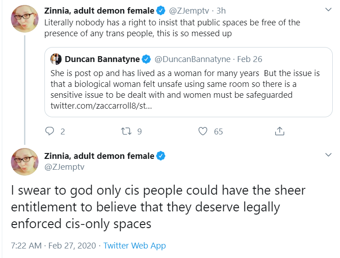Open the Twitter Web App link

[135, 246]
